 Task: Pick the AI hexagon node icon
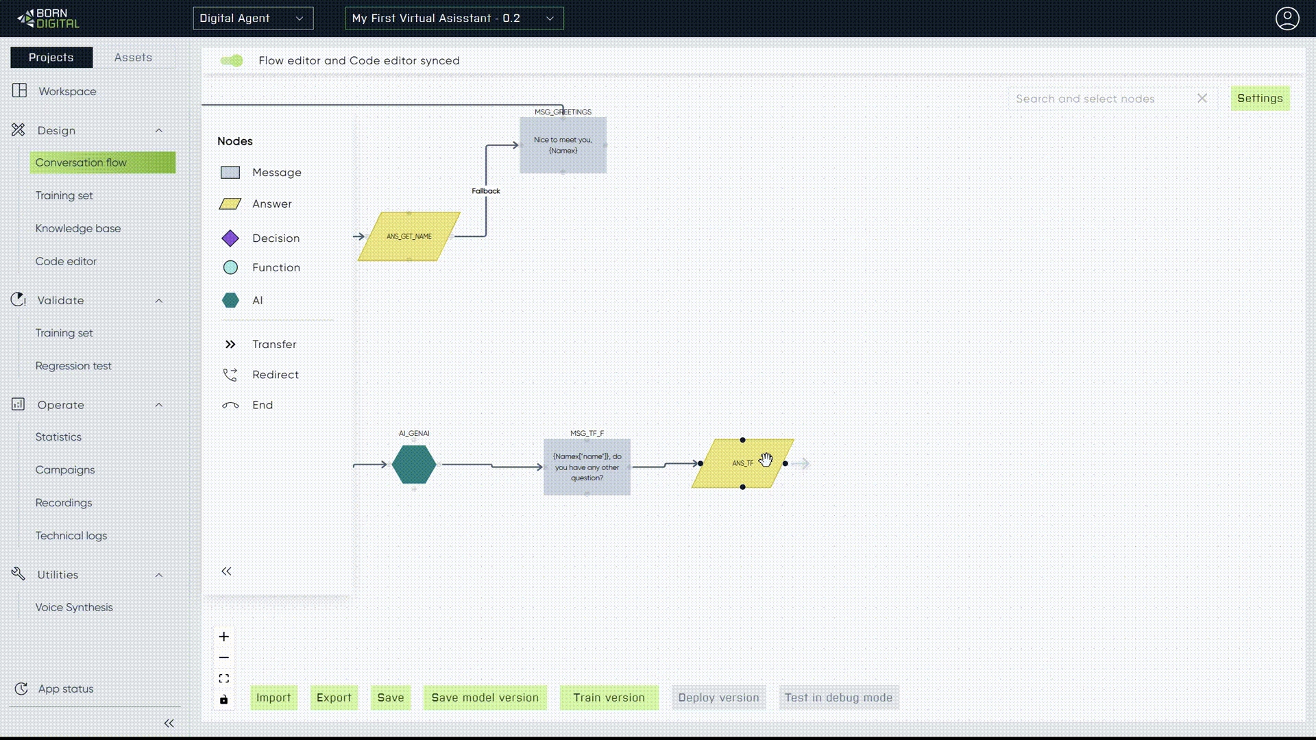coord(230,300)
